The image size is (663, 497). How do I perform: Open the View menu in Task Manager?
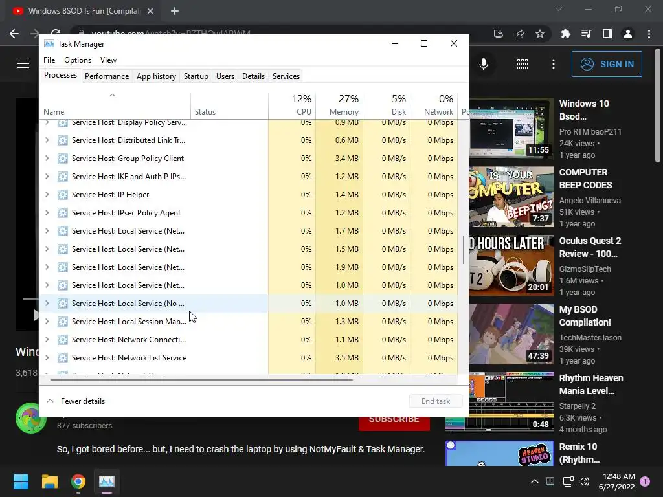pos(108,60)
